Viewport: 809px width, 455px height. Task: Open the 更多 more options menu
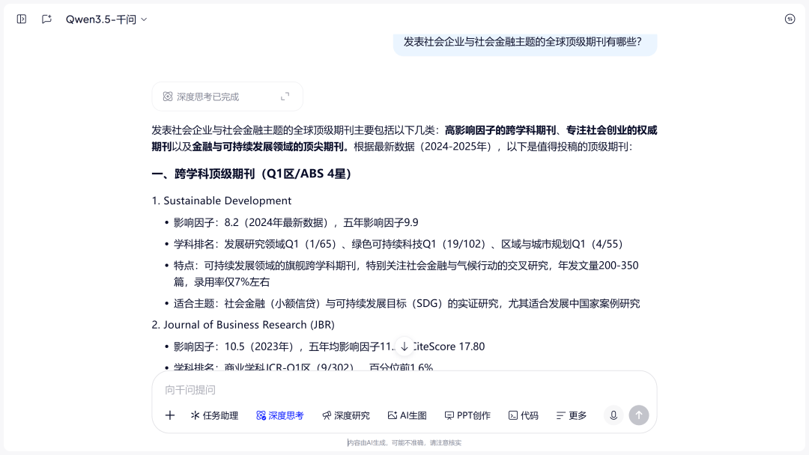point(571,415)
